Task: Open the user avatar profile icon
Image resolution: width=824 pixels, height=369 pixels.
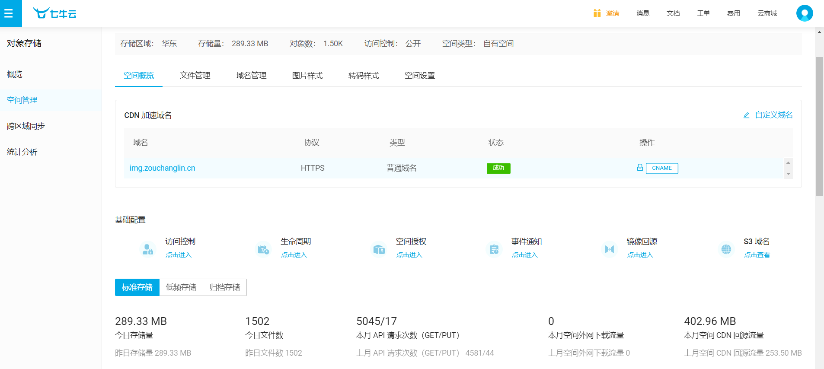Action: pyautogui.click(x=804, y=13)
